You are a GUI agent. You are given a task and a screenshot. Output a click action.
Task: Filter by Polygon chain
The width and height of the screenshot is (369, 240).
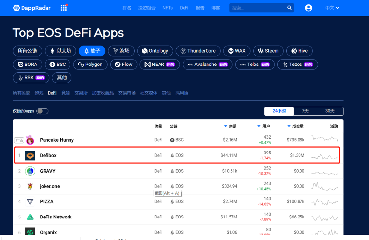point(91,65)
